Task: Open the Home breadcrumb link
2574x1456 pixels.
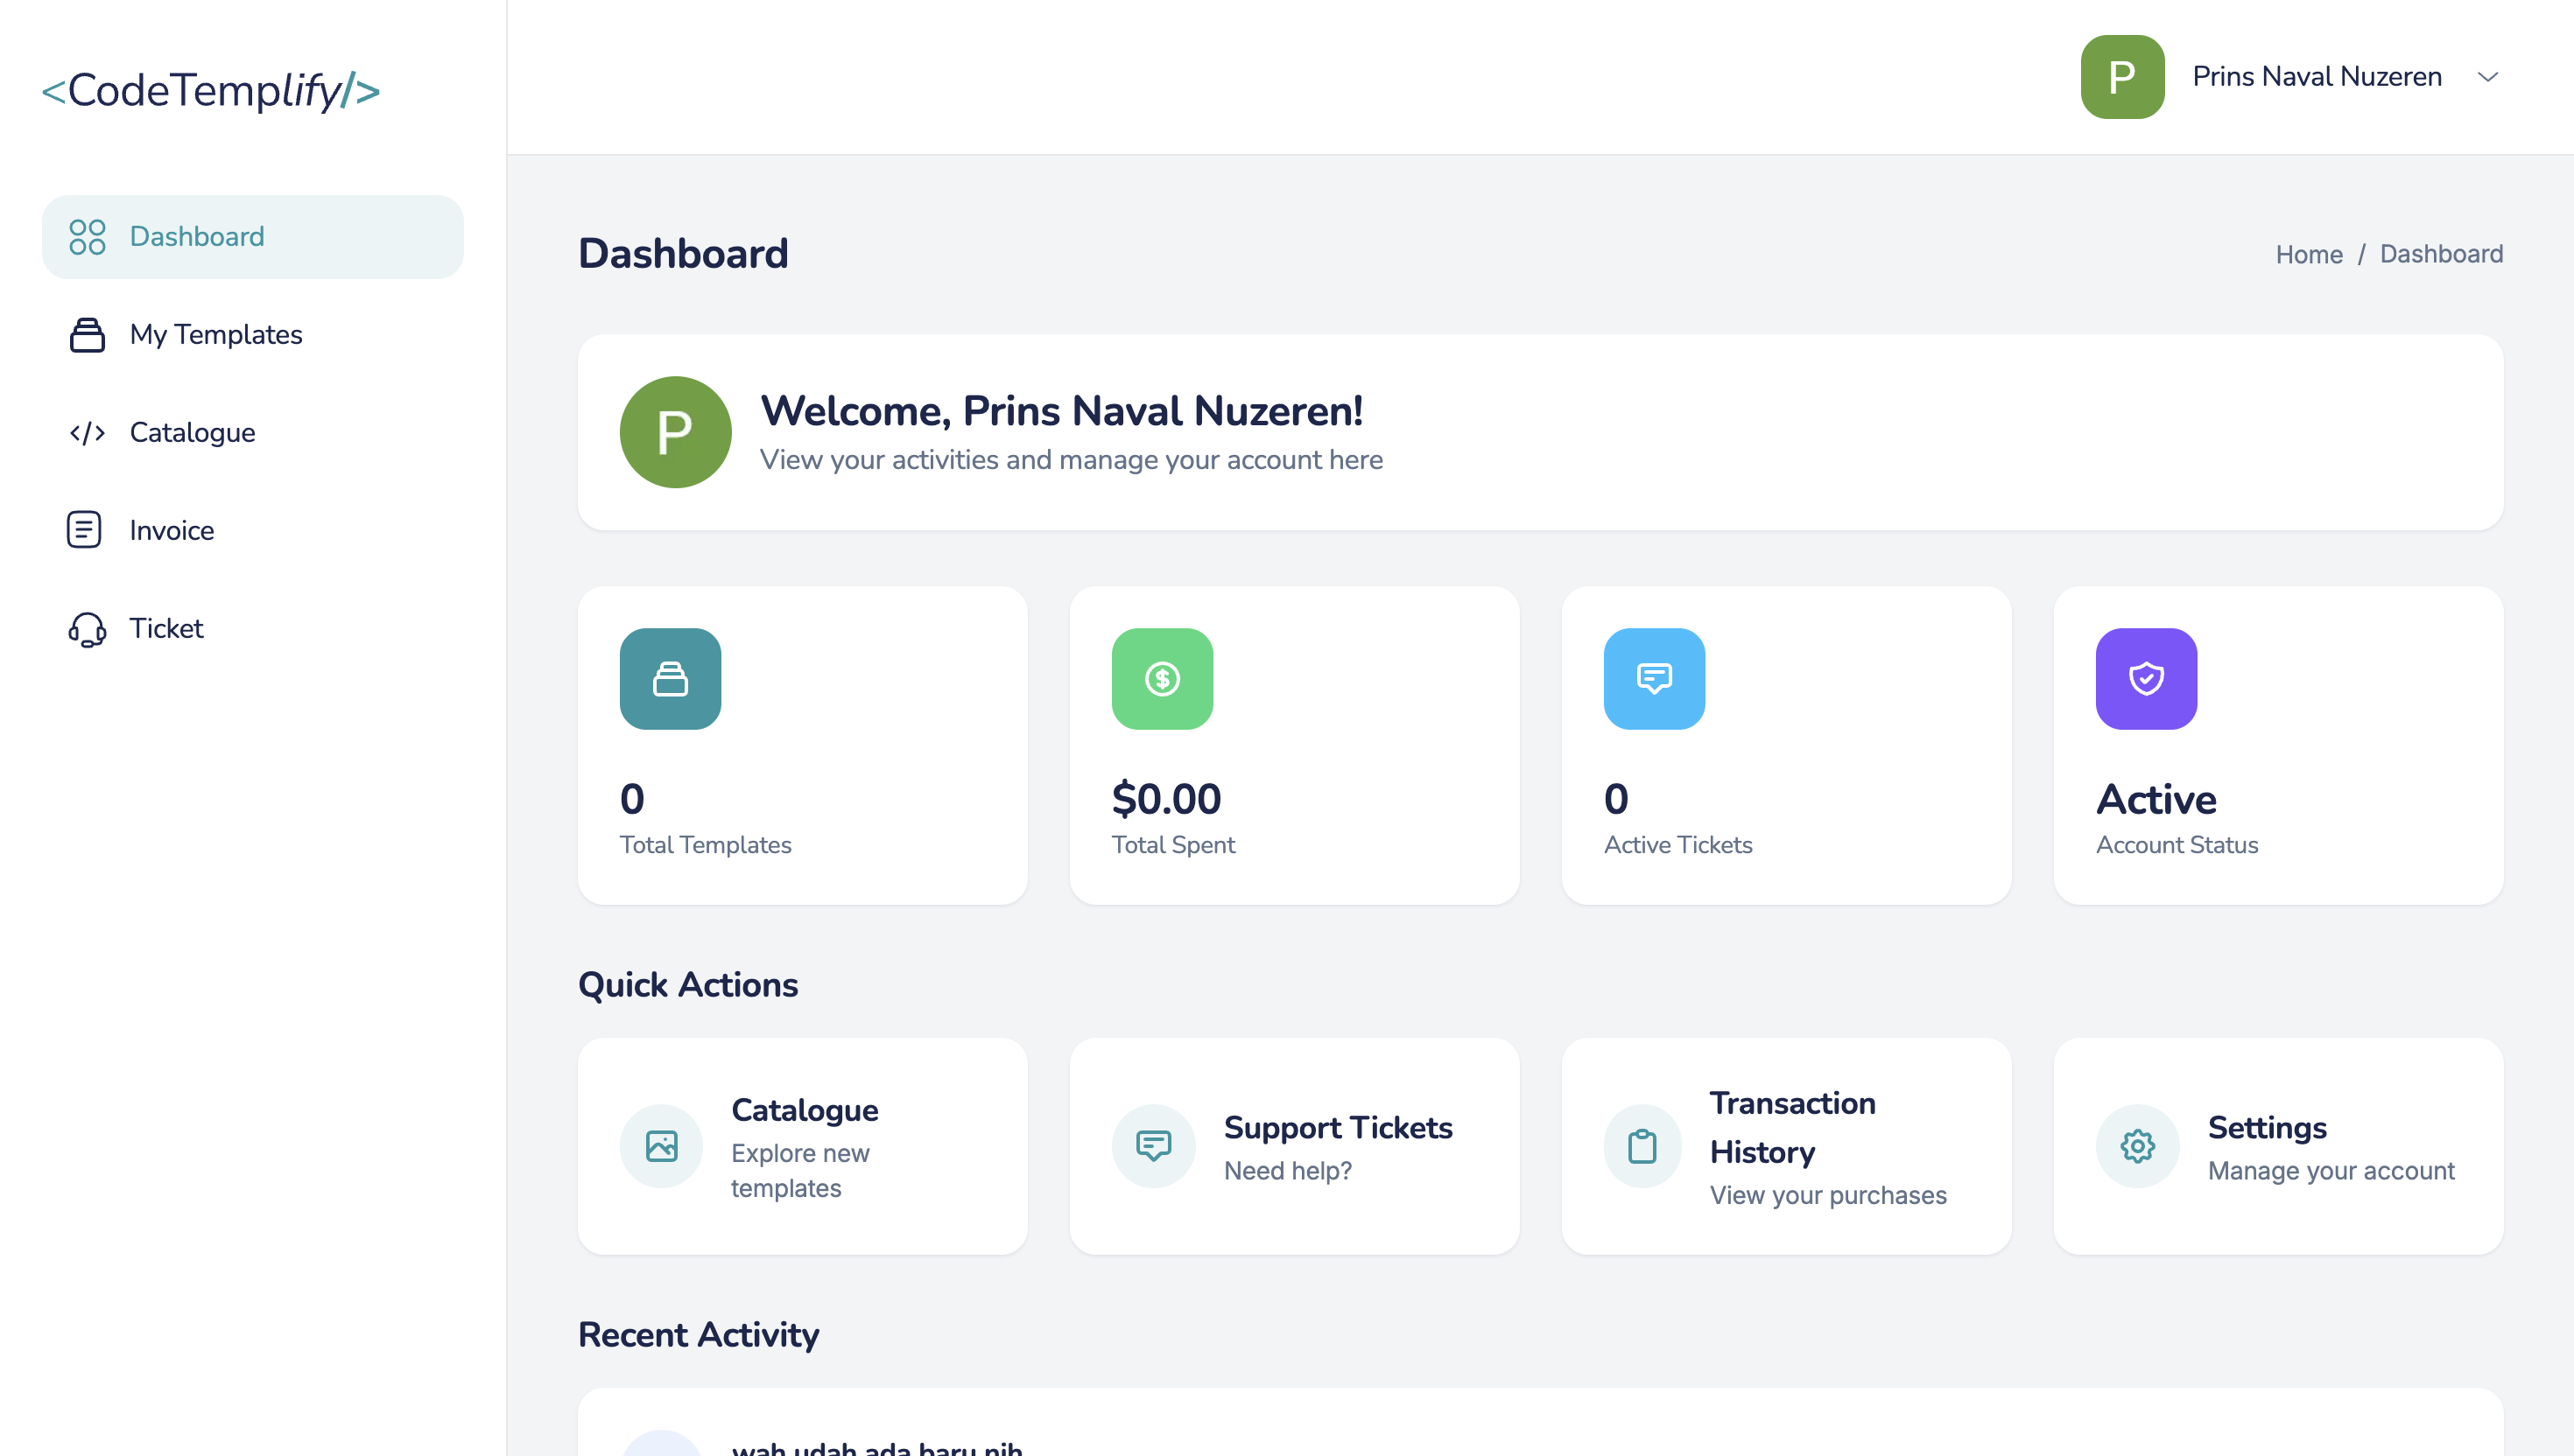Action: [x=2309, y=254]
